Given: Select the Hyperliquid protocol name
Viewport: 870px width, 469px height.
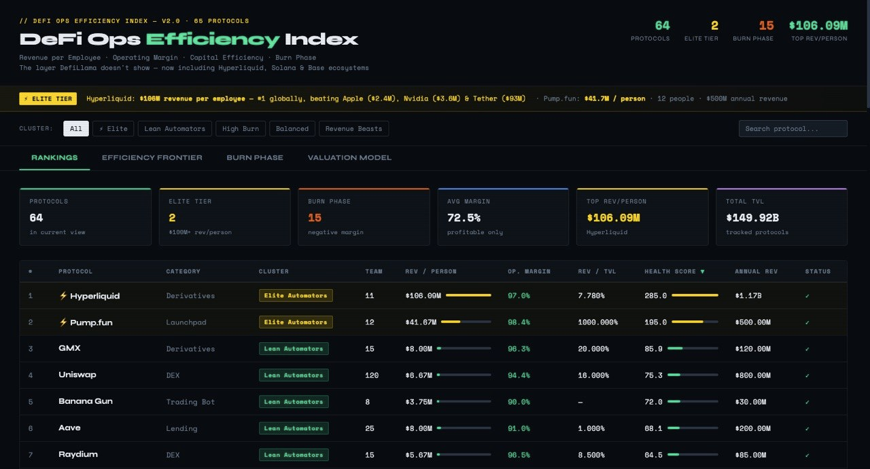Looking at the screenshot, I should pos(95,296).
